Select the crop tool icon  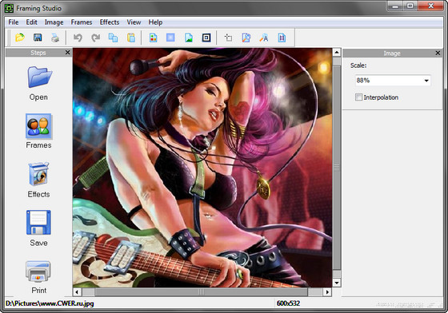click(228, 38)
